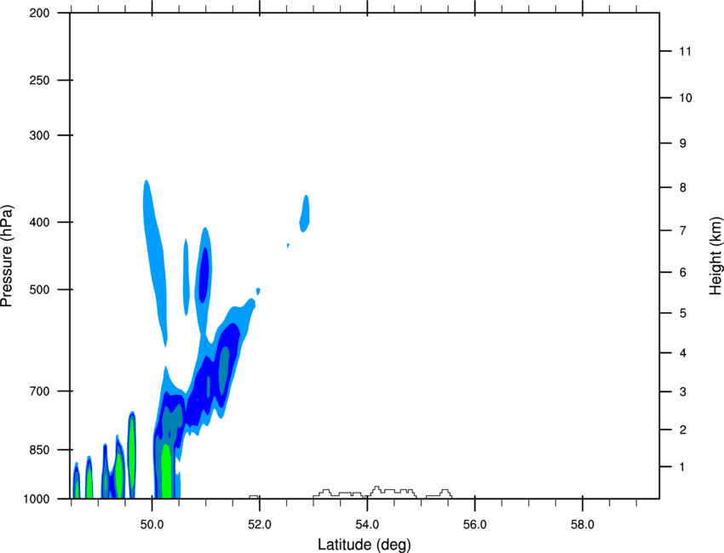The width and height of the screenshot is (724, 553).
Task: Pick the 10 km height label
Action: tap(686, 98)
